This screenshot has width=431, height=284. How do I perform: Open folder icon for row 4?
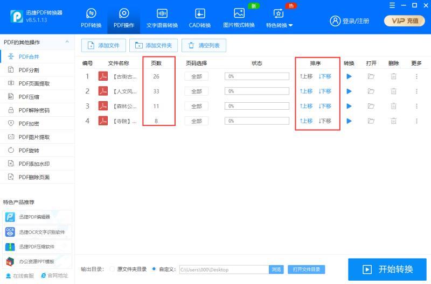pos(371,120)
